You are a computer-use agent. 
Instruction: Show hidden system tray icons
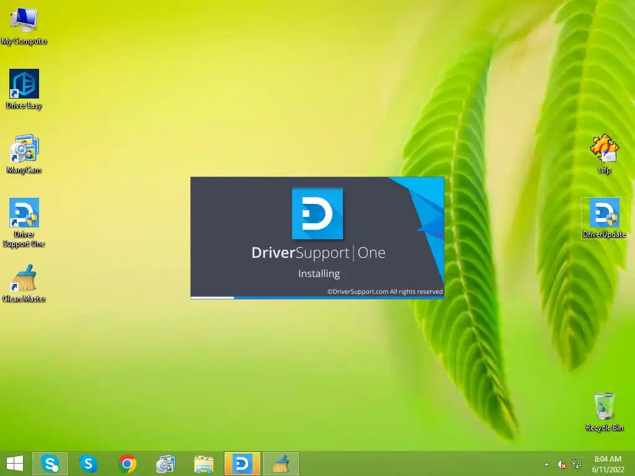click(547, 464)
